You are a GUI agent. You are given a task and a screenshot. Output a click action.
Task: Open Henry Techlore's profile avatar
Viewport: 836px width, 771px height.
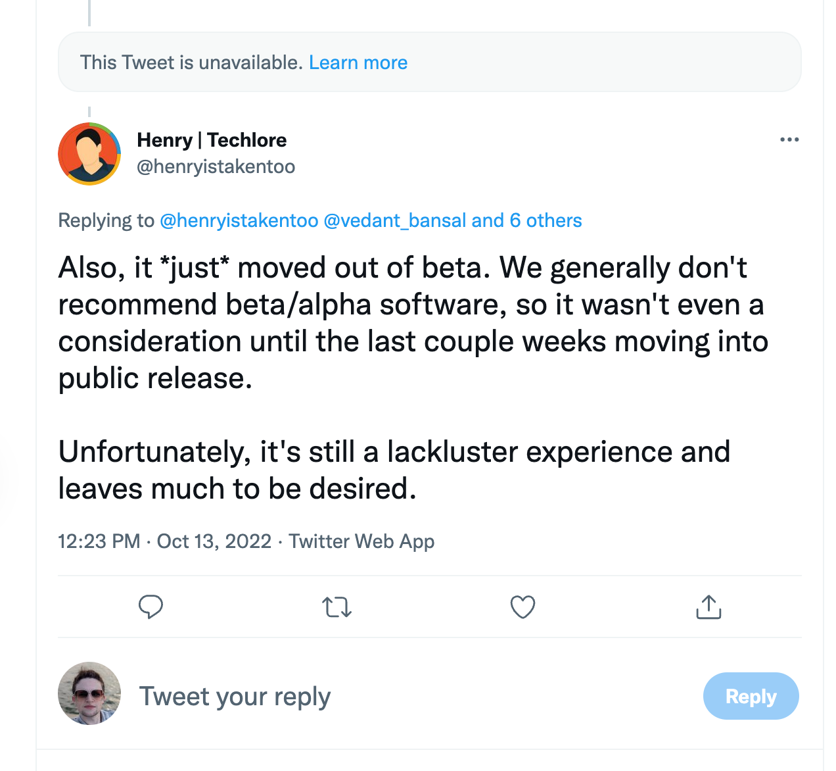(x=89, y=154)
